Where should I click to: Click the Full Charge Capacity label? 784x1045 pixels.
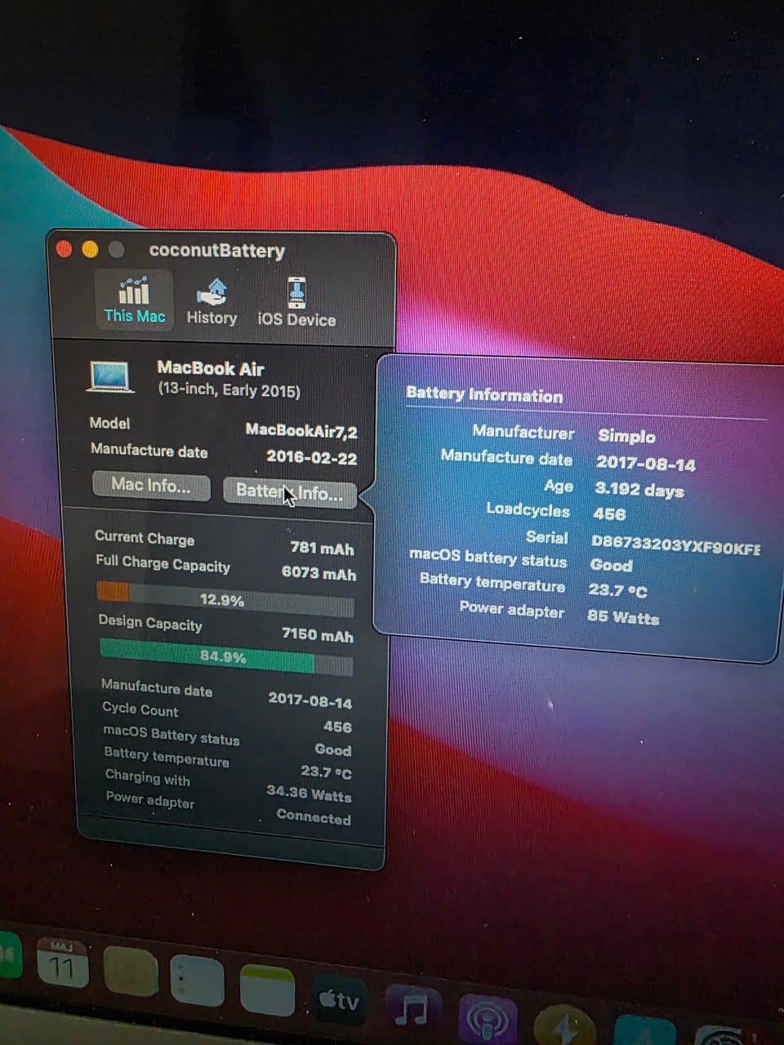[163, 563]
